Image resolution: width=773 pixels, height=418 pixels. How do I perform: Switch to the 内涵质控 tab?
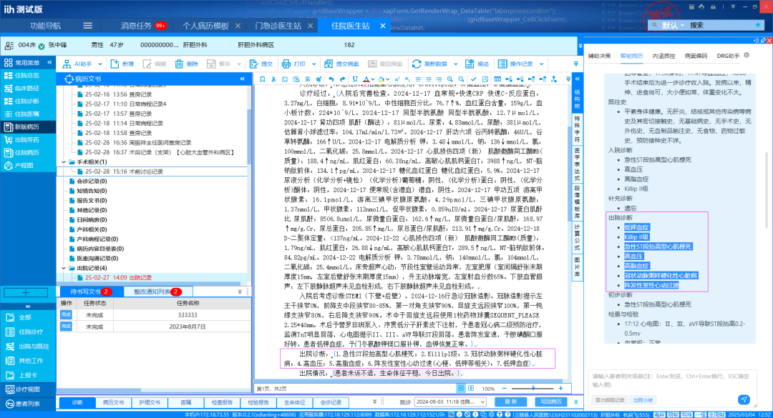coord(663,56)
